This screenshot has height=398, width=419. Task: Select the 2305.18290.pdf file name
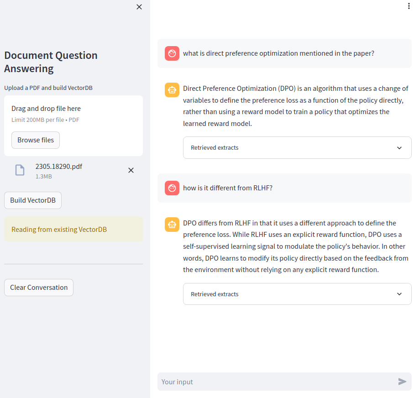59,167
